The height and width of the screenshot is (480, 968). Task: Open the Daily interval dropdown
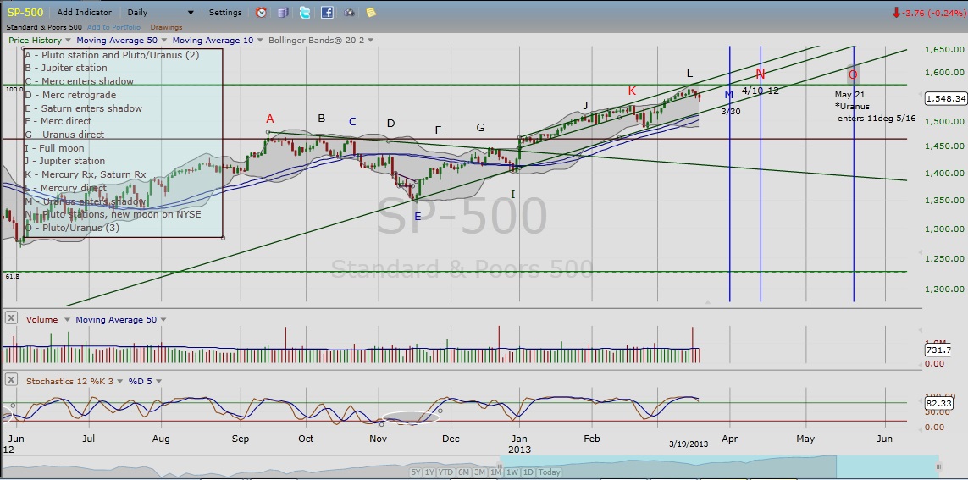161,13
